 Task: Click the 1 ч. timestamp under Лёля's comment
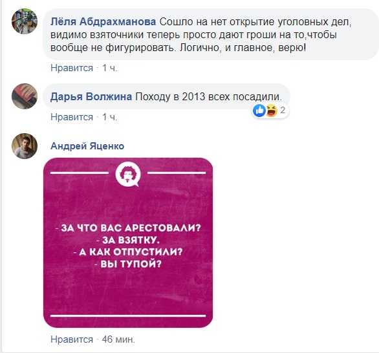point(110,68)
